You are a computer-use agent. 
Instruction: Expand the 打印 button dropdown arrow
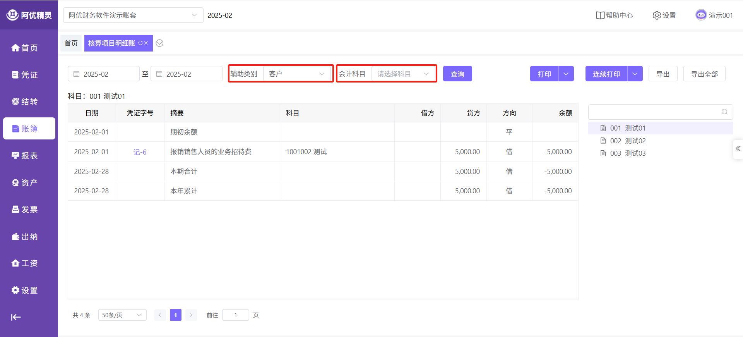566,74
